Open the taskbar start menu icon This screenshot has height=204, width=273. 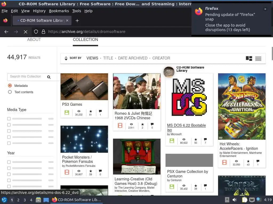click(4, 200)
